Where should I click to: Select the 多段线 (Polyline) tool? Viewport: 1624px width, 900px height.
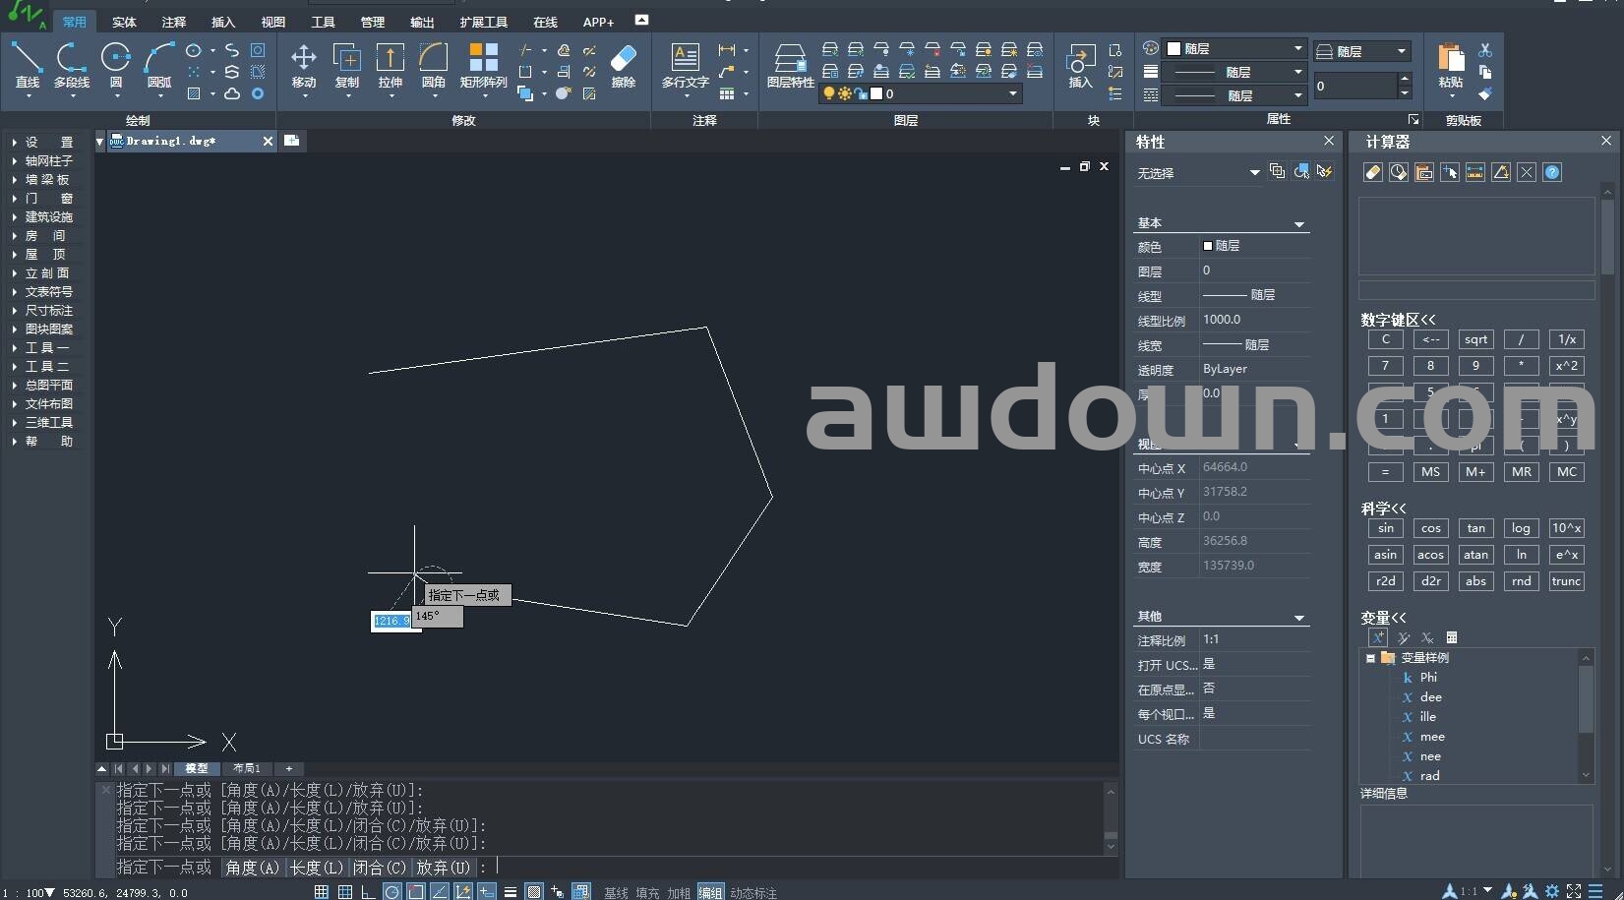coord(71,65)
